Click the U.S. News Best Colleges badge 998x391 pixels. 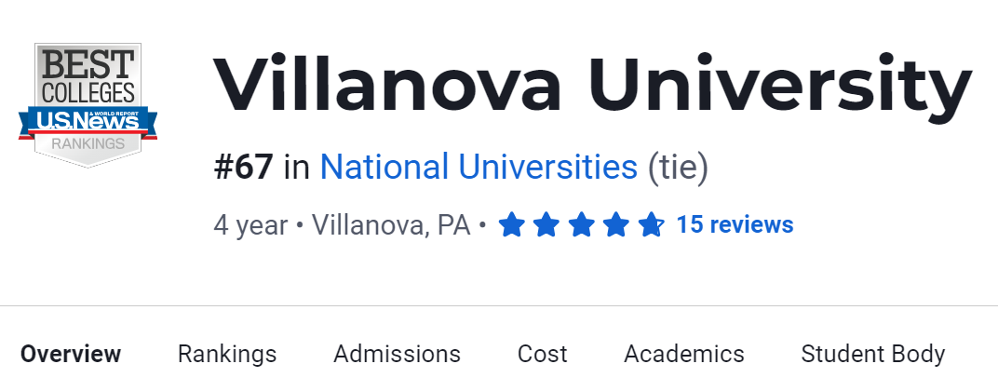(88, 104)
